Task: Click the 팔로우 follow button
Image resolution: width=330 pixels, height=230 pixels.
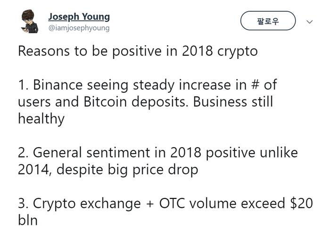Action: [268, 21]
